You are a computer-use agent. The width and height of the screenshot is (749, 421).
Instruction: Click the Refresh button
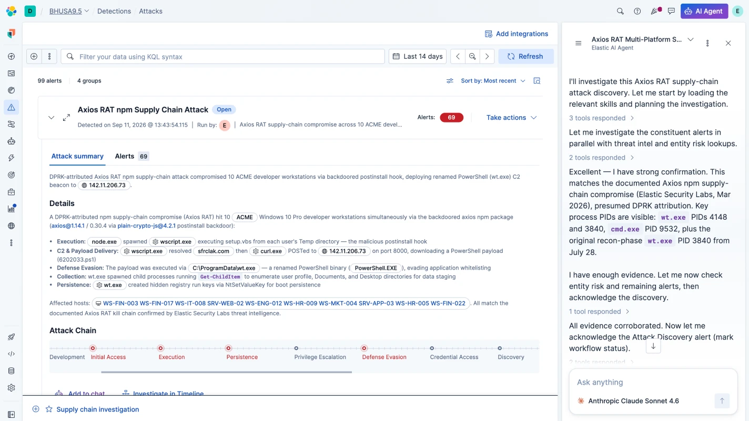click(526, 56)
